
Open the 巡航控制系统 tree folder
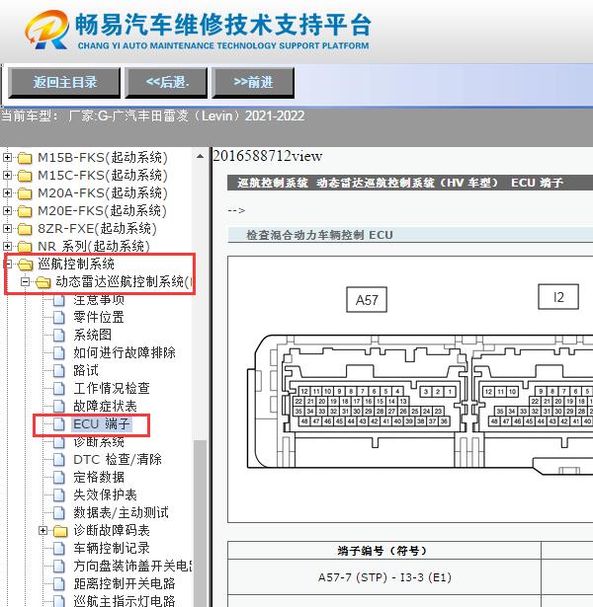tap(76, 264)
